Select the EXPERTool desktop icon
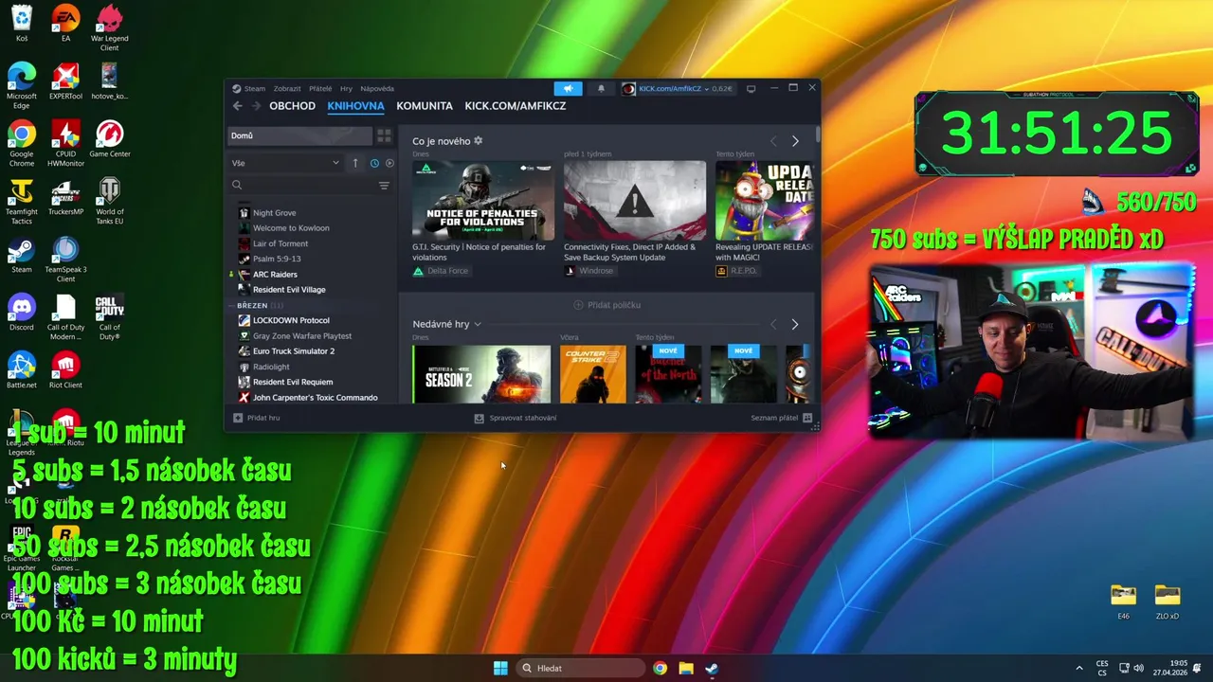Image resolution: width=1213 pixels, height=682 pixels. pos(65,82)
